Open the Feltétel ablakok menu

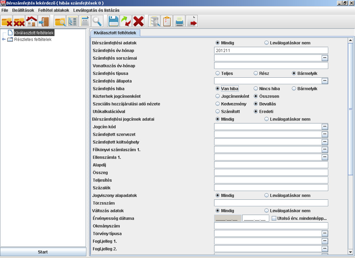[x=54, y=10]
